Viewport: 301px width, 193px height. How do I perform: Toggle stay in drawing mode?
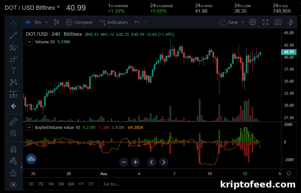click(13, 161)
